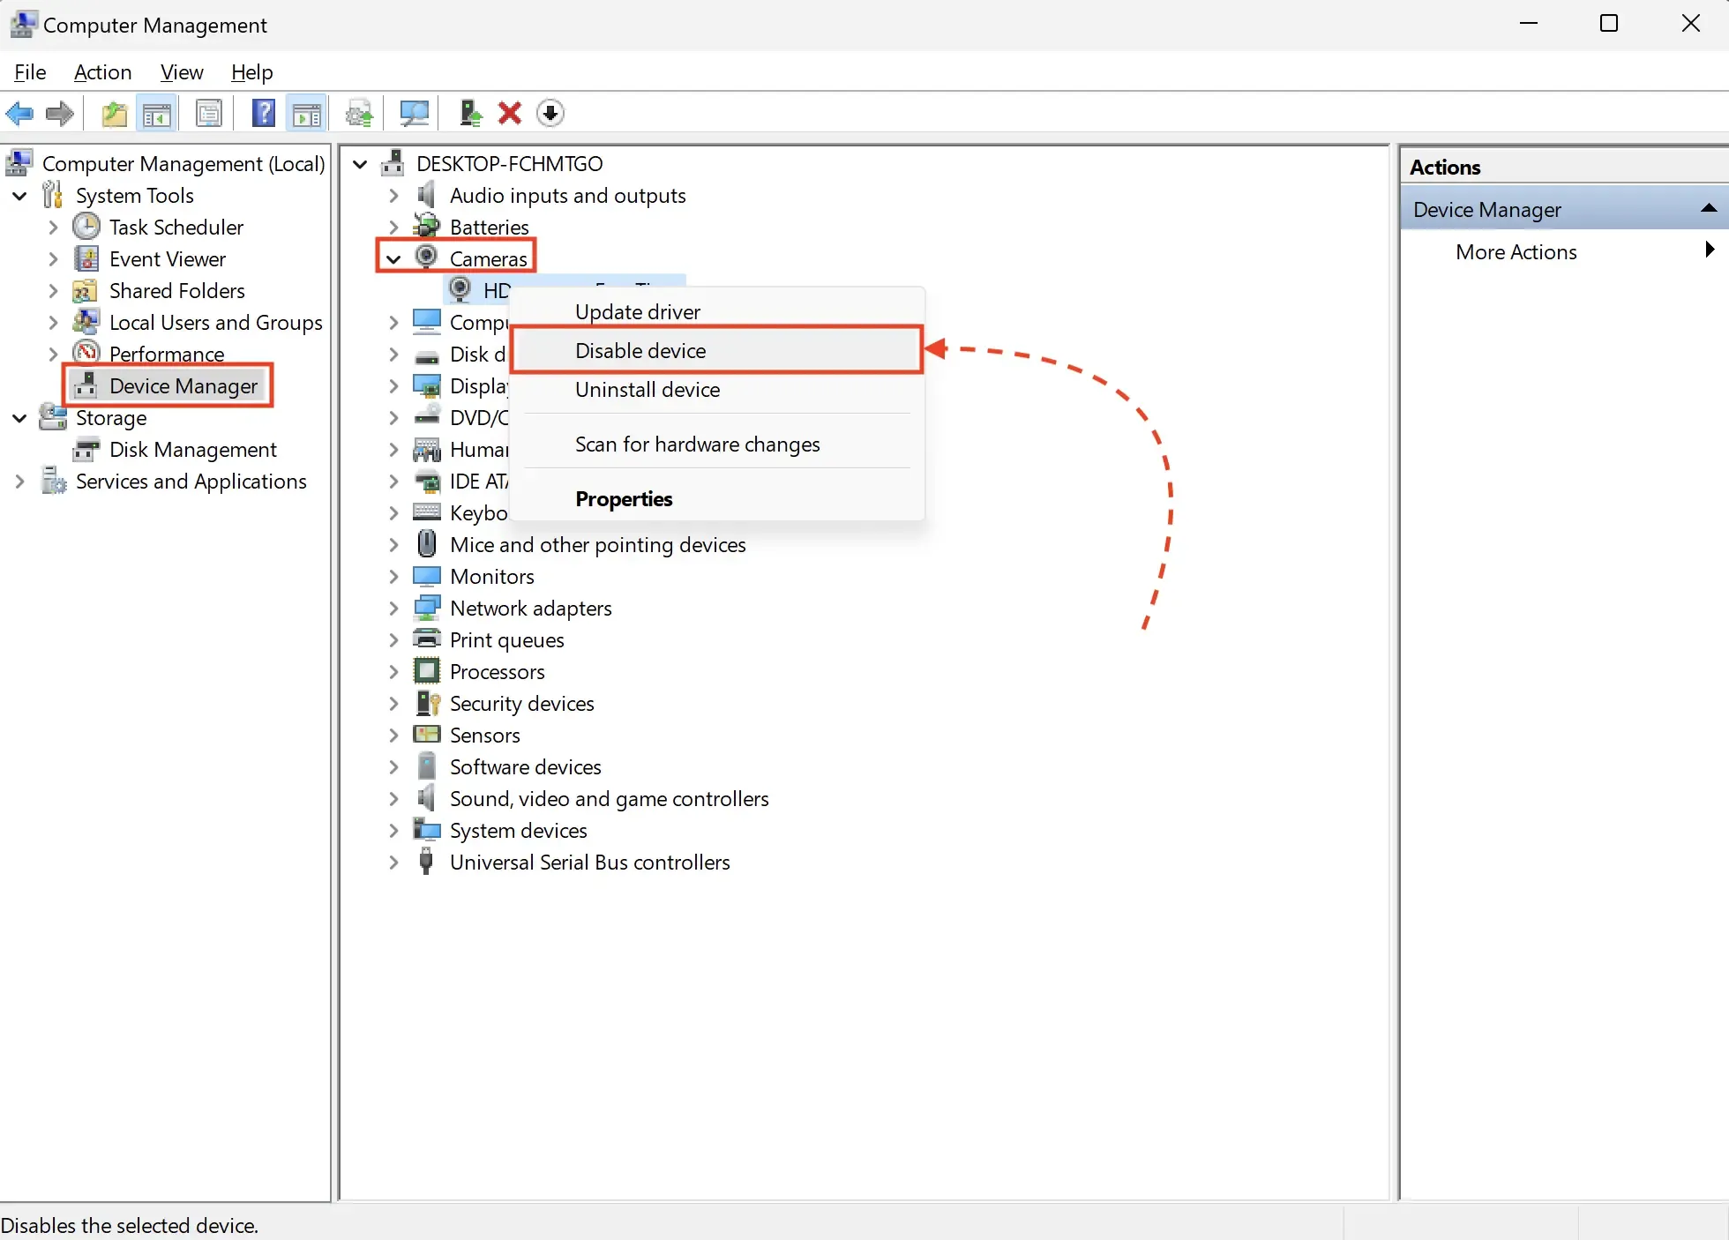The height and width of the screenshot is (1240, 1729).
Task: Click the red X uninstall device icon
Action: click(x=509, y=113)
